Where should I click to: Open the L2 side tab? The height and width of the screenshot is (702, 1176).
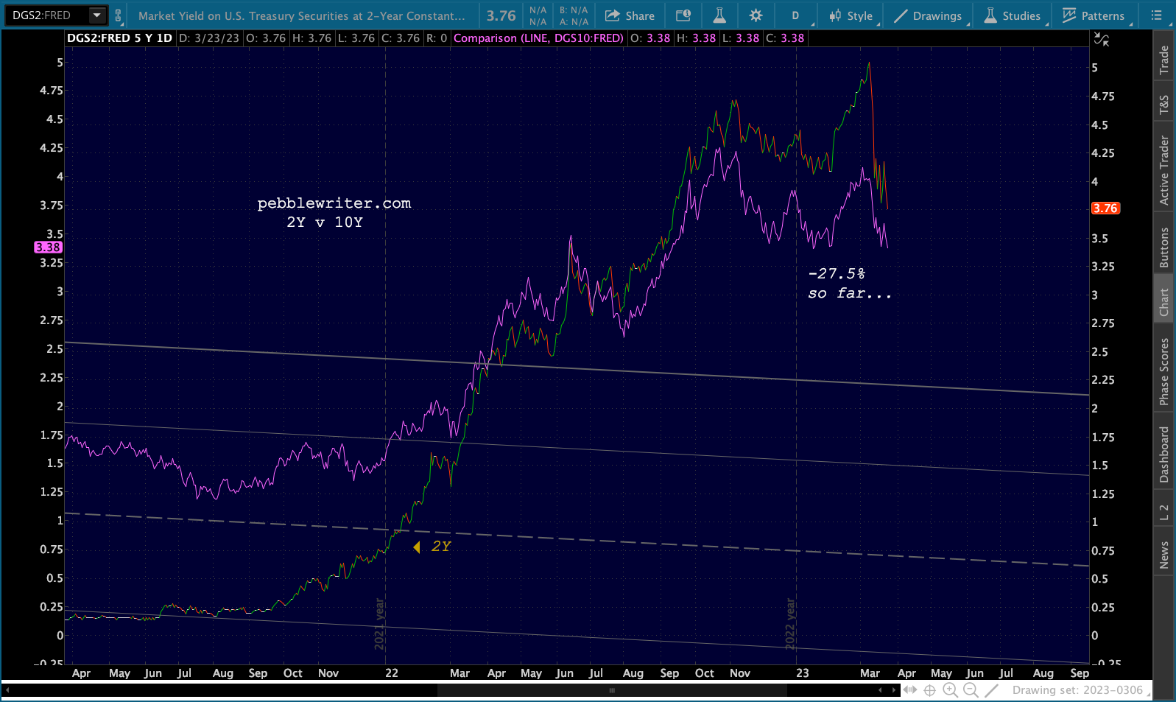pos(1164,512)
